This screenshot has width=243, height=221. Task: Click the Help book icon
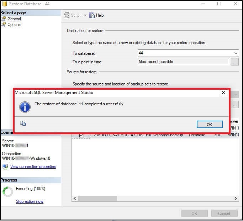[x=91, y=15]
